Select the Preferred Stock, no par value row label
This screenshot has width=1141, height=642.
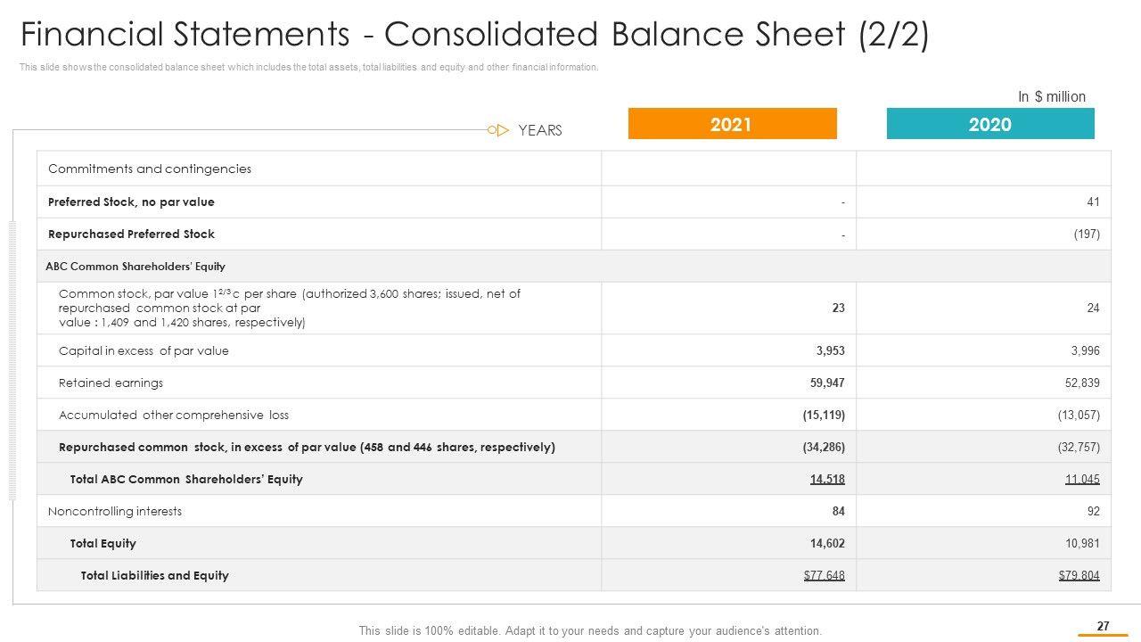131,202
